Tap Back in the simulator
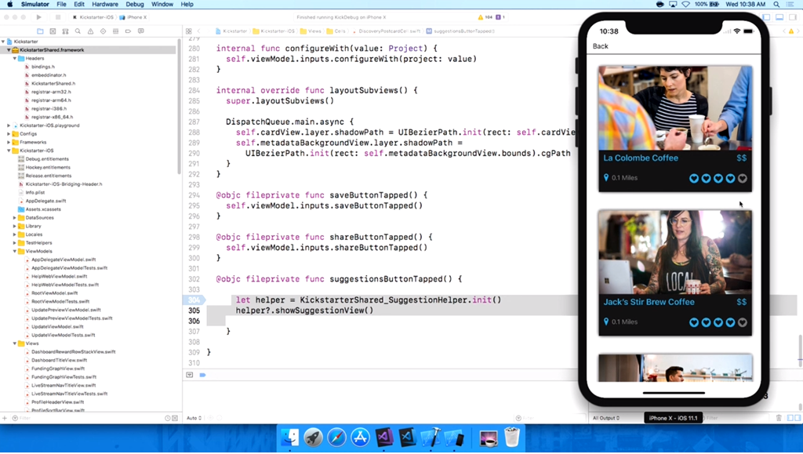803x454 pixels. [x=600, y=46]
